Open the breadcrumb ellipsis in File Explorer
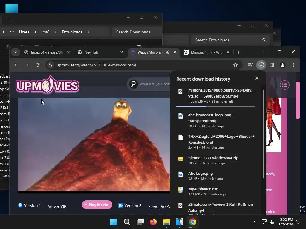The image size is (306, 229). tap(12, 32)
